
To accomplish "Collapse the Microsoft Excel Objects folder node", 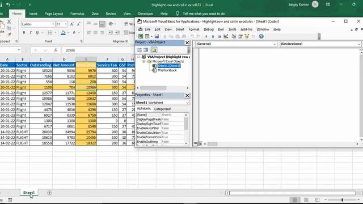I will pyautogui.click(x=143, y=61).
